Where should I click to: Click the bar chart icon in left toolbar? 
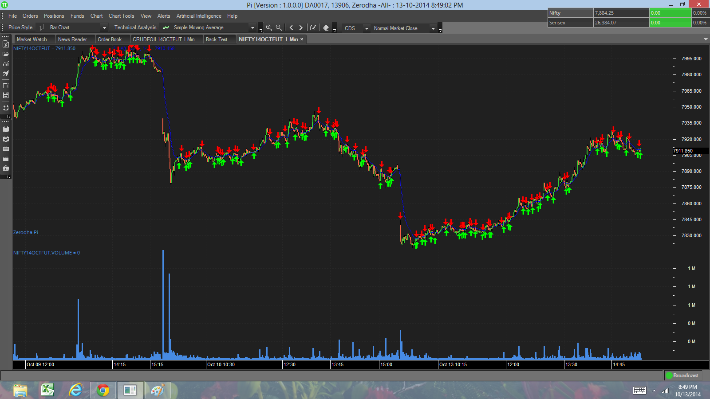(6, 64)
